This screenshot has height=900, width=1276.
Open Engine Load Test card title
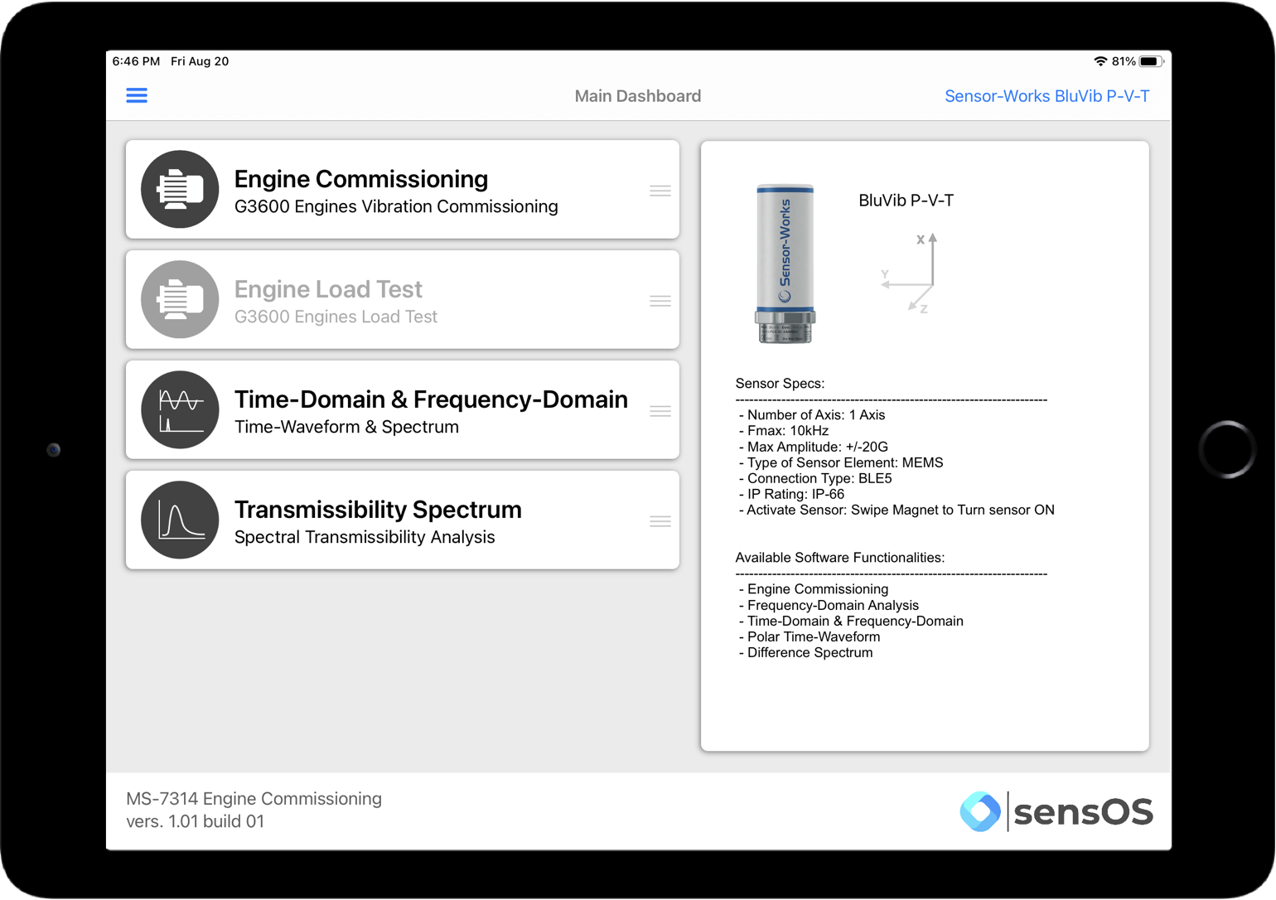coord(328,289)
